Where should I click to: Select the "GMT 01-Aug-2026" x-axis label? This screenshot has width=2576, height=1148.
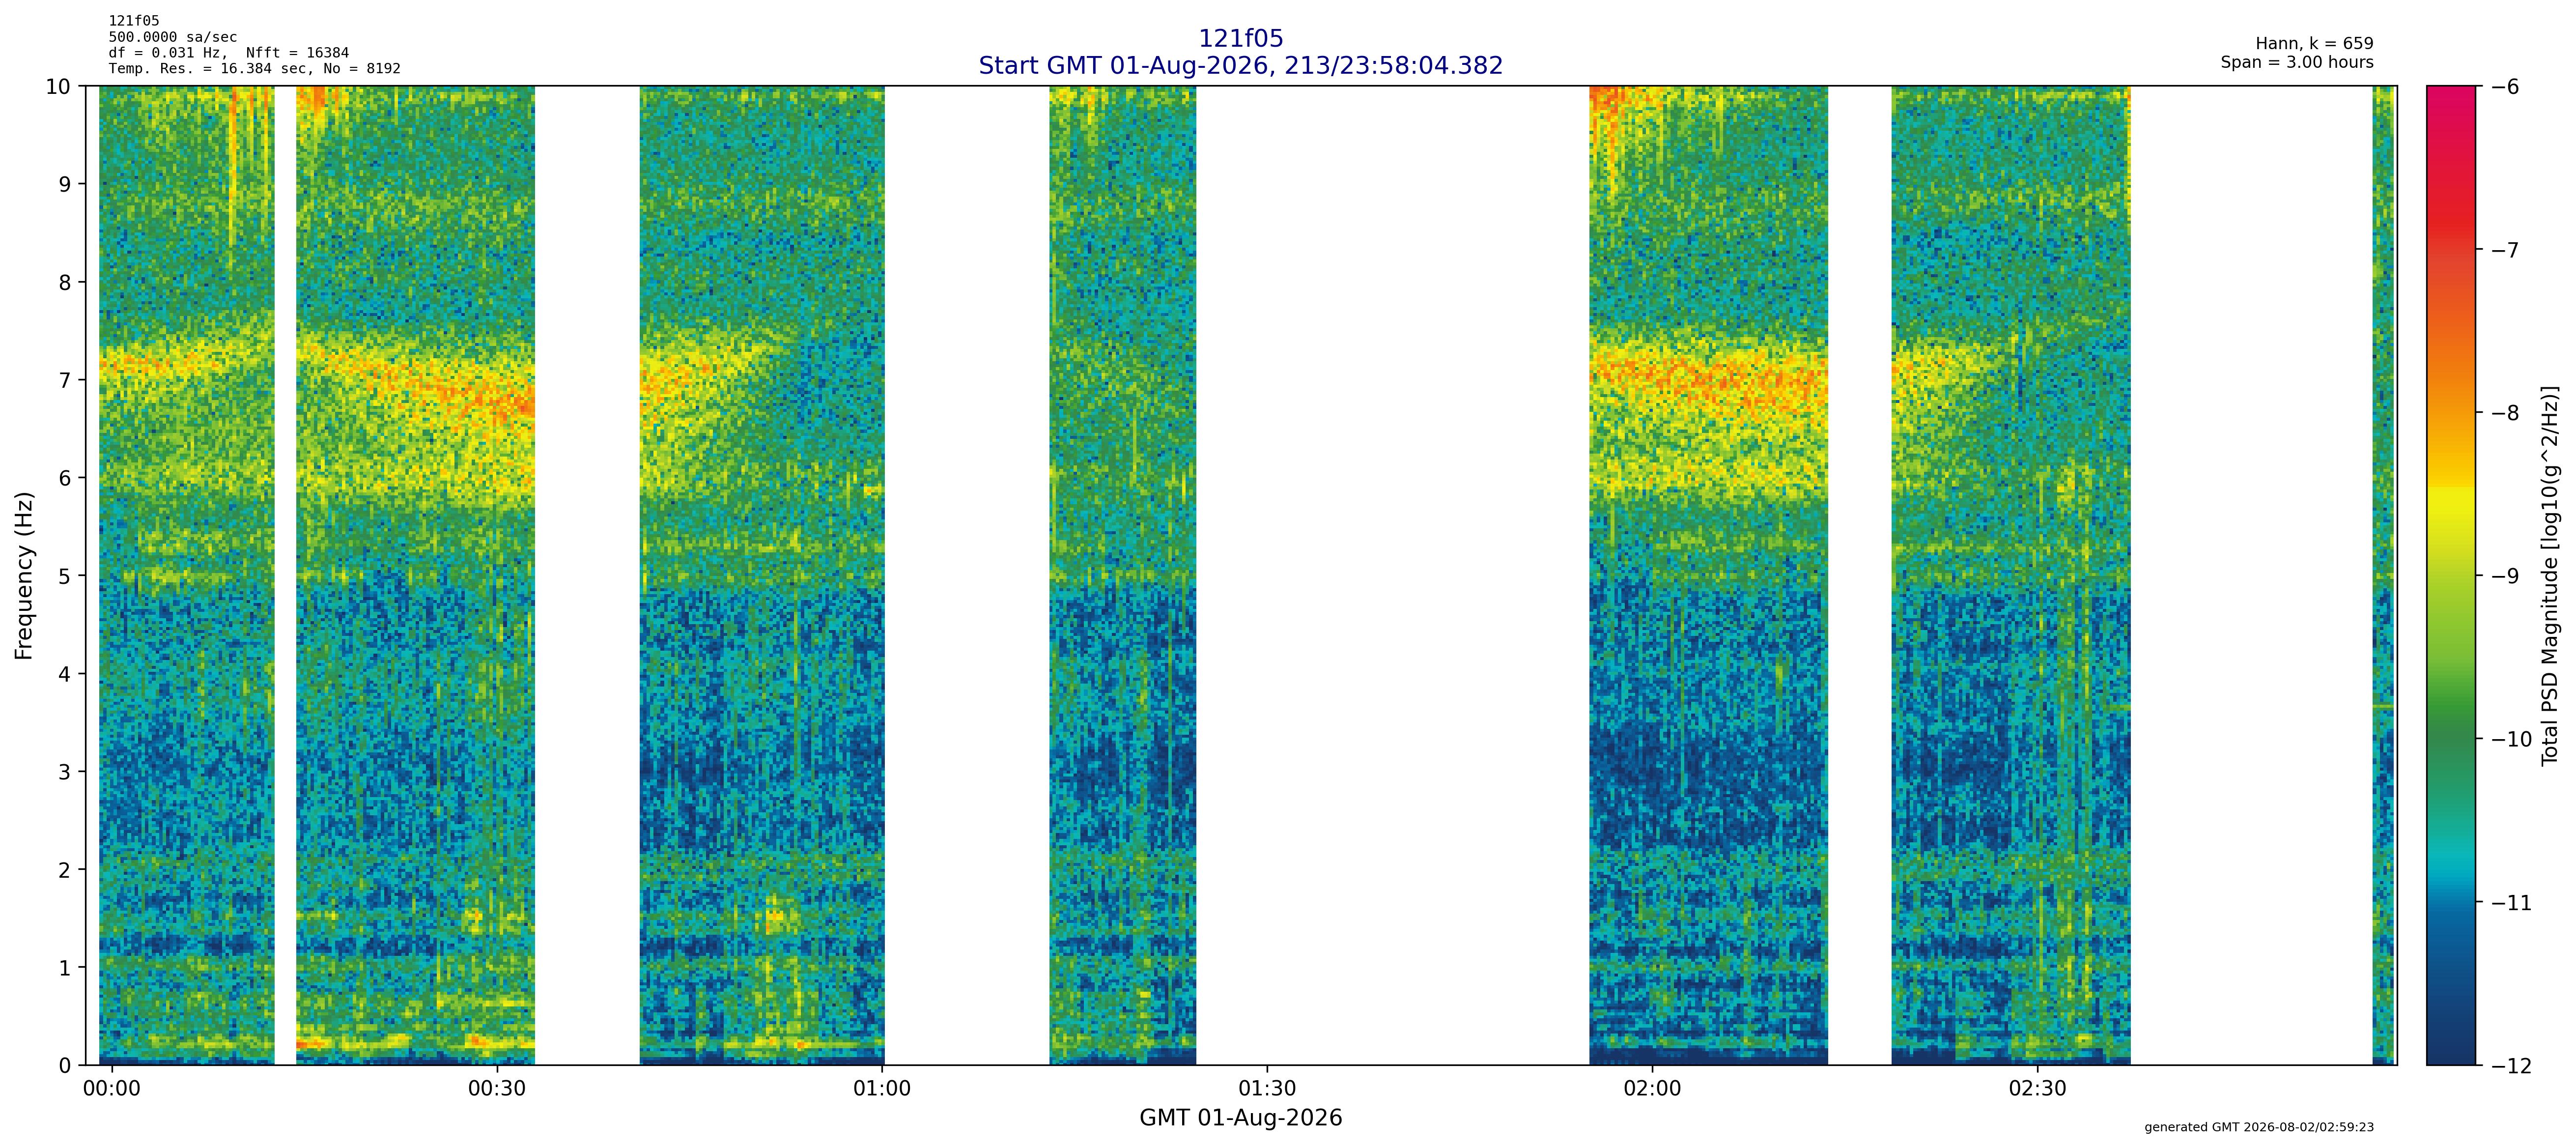click(1240, 1118)
